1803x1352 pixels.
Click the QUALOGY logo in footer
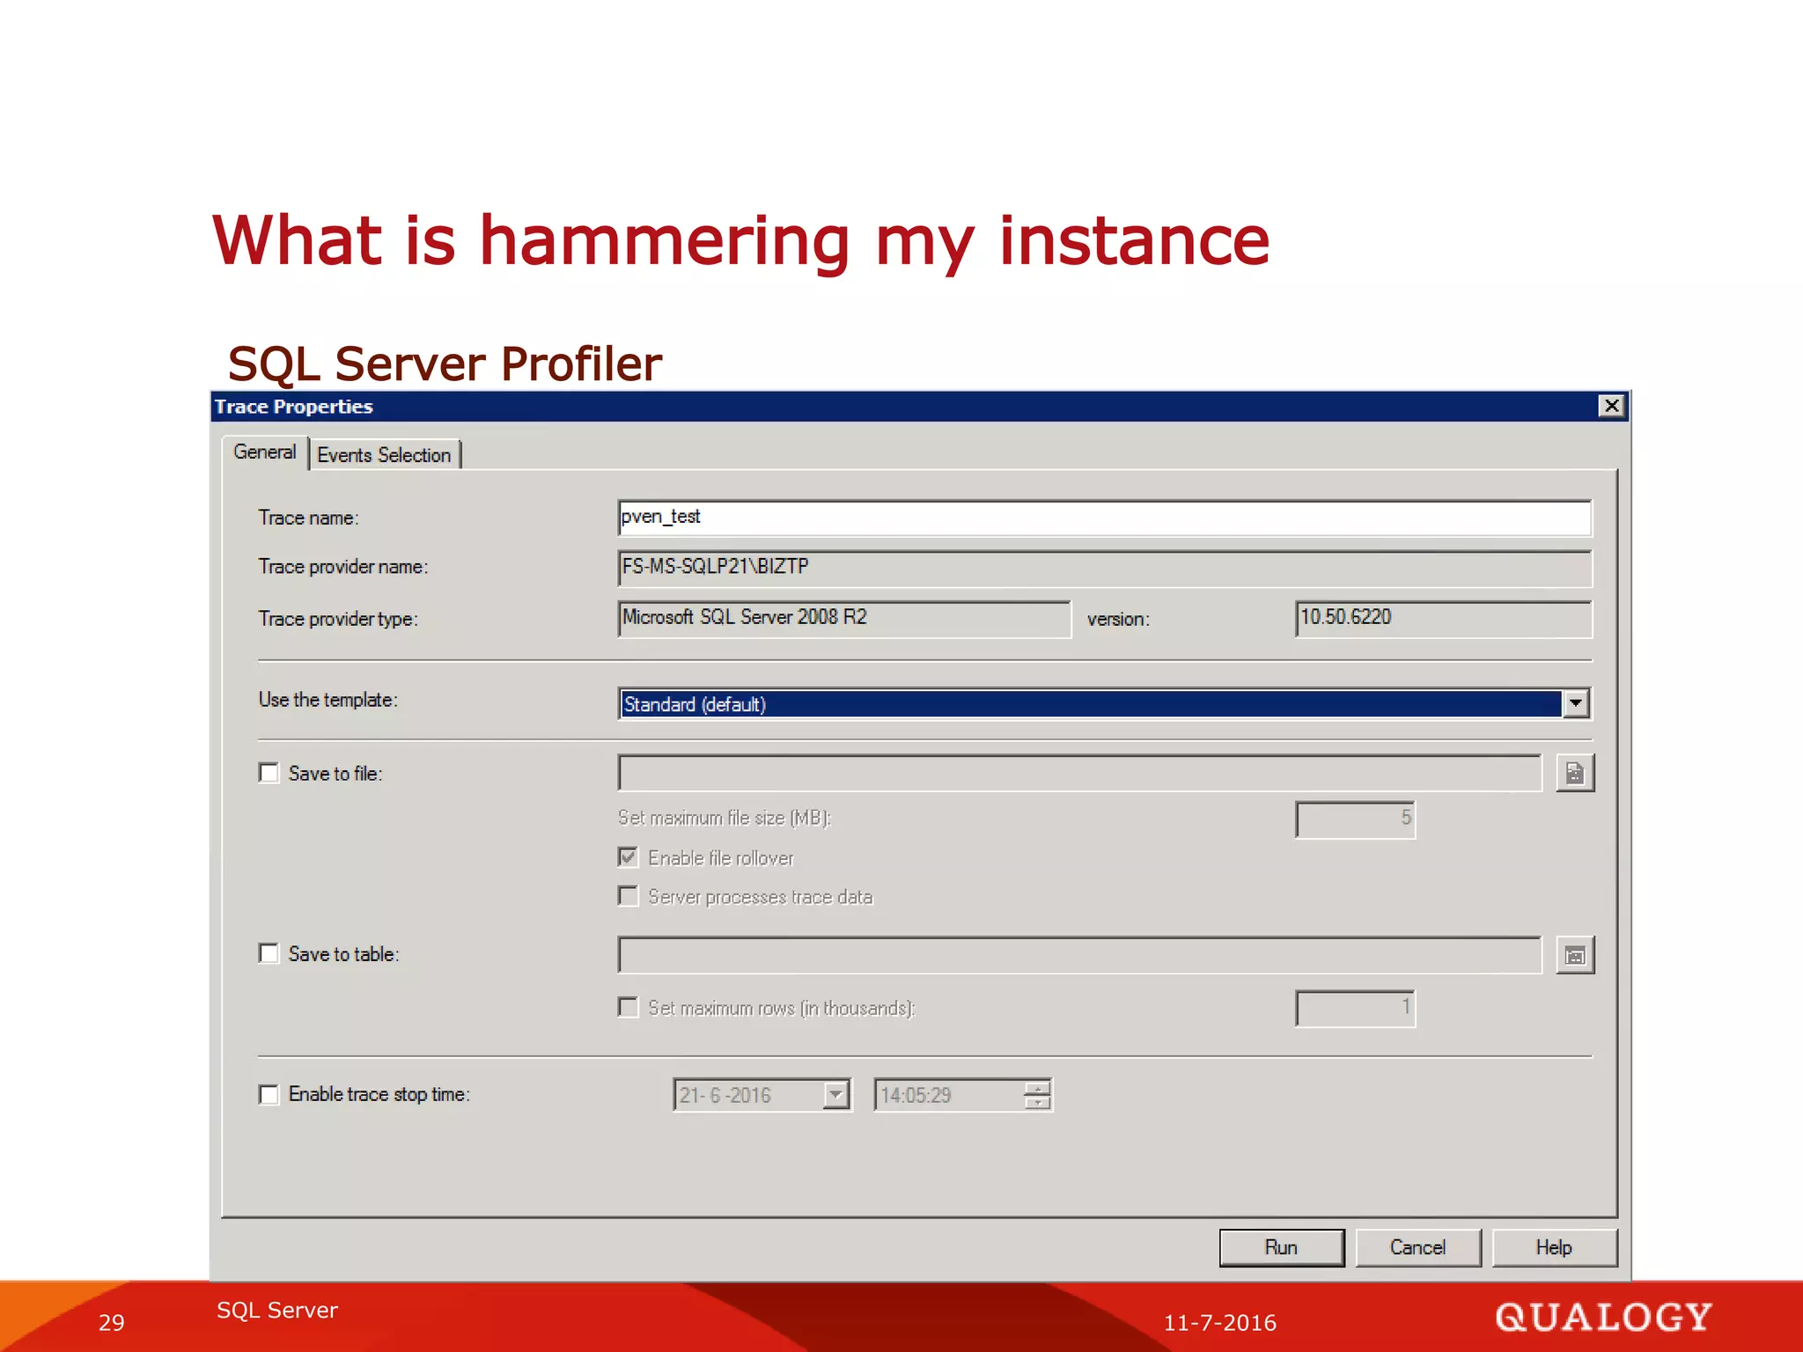coord(1603,1317)
